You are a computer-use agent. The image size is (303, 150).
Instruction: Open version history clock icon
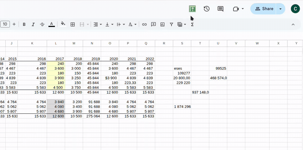click(x=207, y=9)
